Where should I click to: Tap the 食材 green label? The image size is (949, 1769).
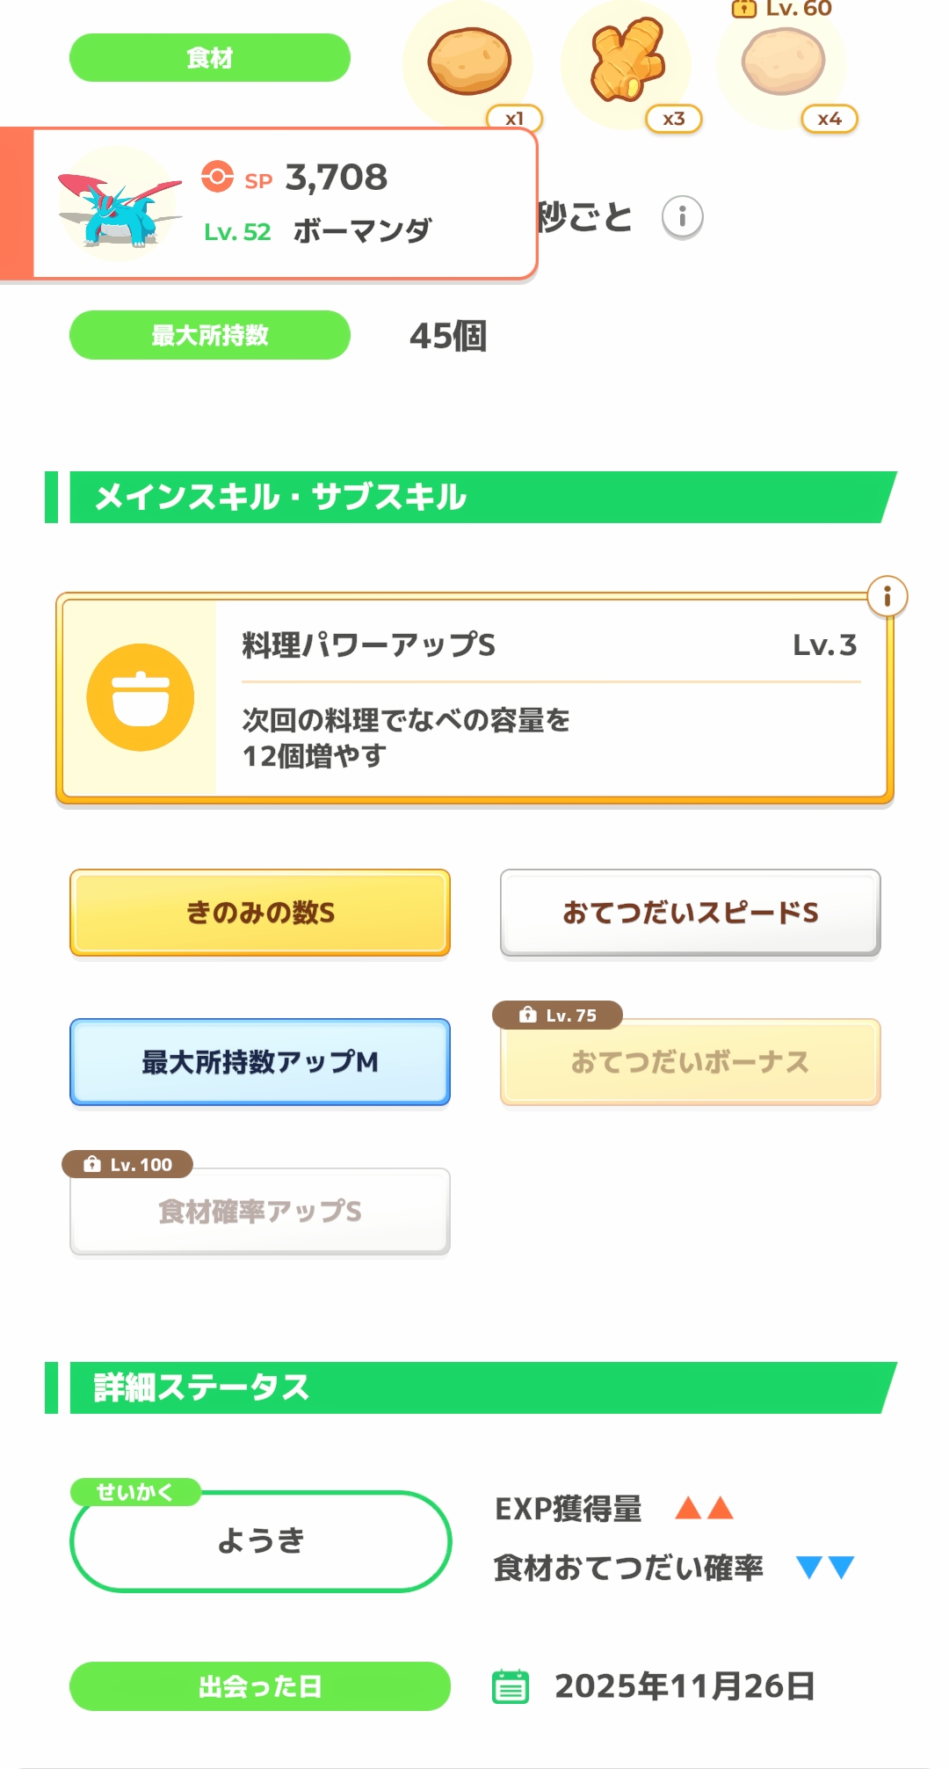(x=210, y=58)
